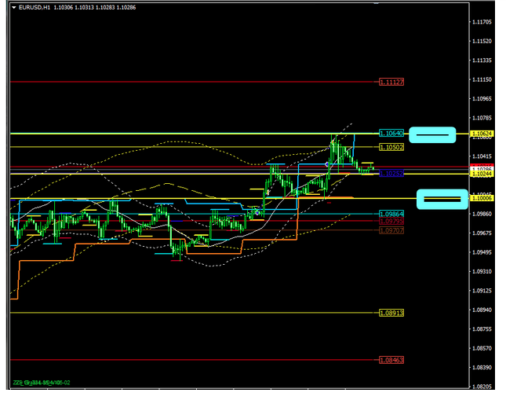Click the 1.10244 axis price tag
Screen dimensions: 506x400
481,174
